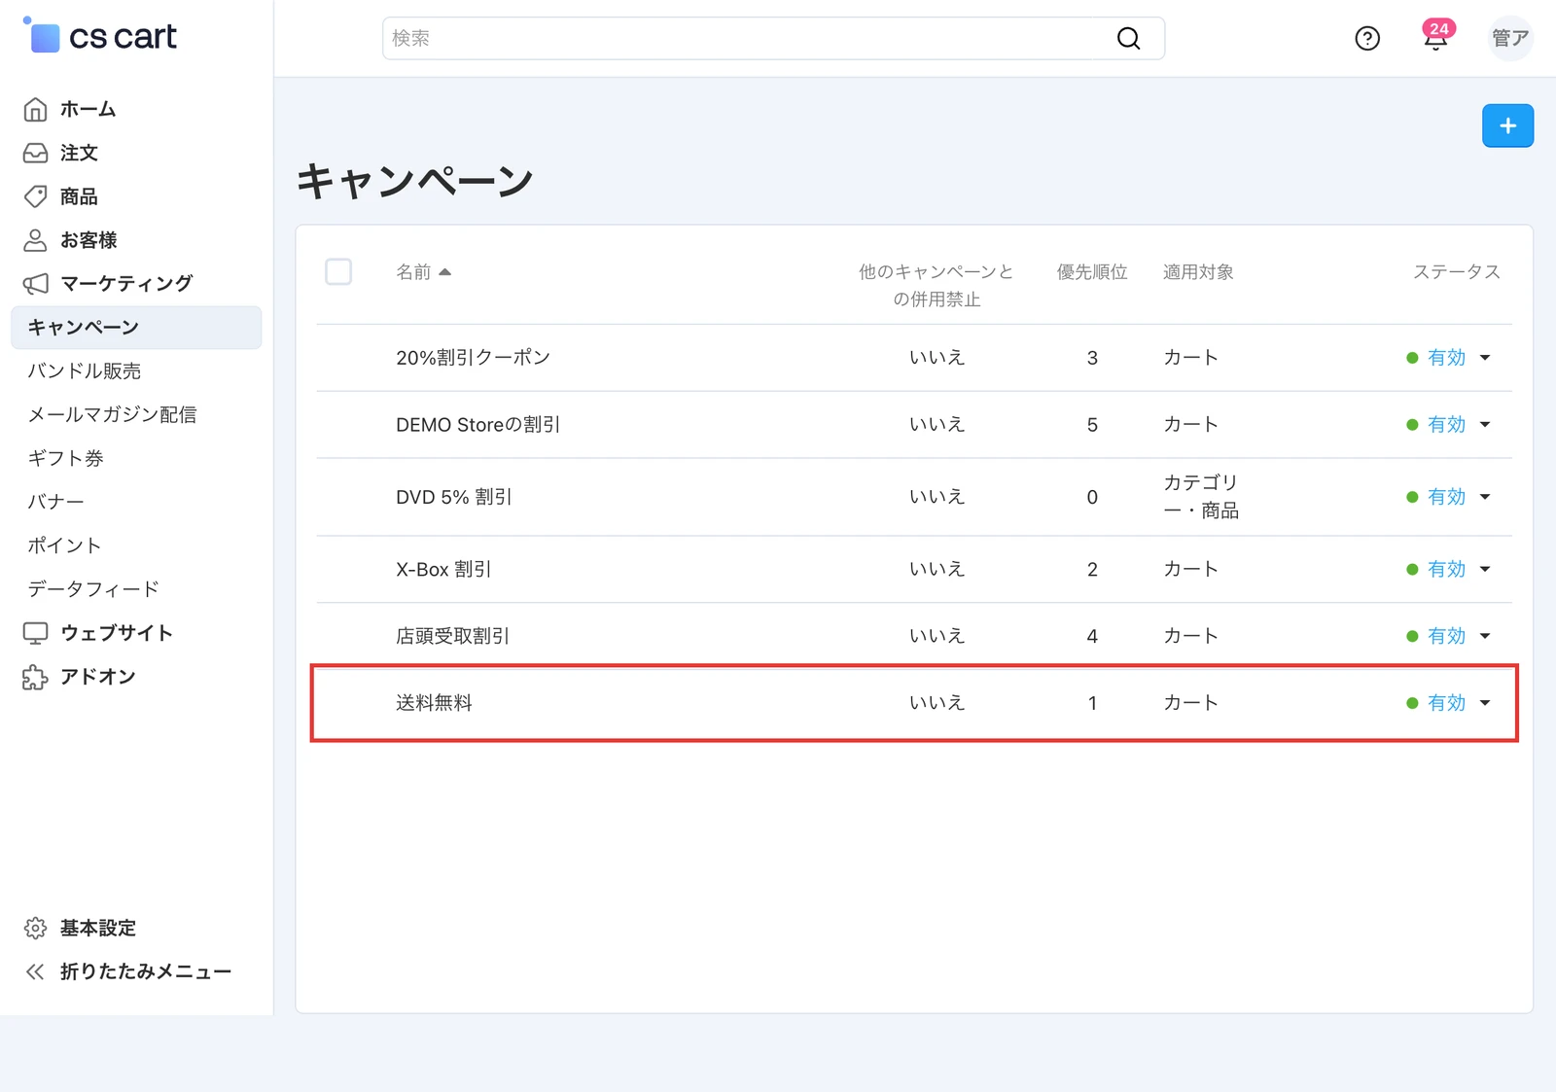Open status dropdown for DEMO Storeの割引
This screenshot has height=1092, width=1556.
click(x=1449, y=425)
